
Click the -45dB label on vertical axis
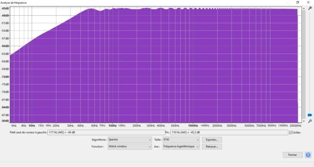tap(5, 9)
